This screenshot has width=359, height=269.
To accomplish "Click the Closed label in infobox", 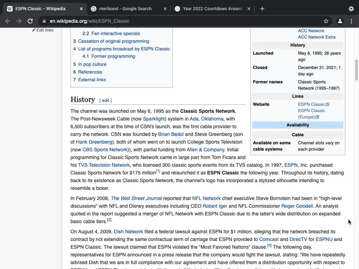I will (260, 68).
